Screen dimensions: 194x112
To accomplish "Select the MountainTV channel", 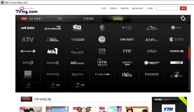I will click(x=152, y=28).
